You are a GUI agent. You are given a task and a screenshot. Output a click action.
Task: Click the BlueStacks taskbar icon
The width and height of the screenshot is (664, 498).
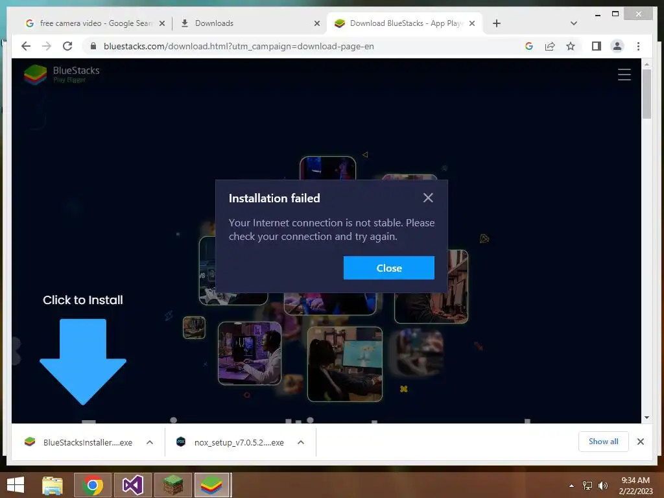pyautogui.click(x=212, y=485)
